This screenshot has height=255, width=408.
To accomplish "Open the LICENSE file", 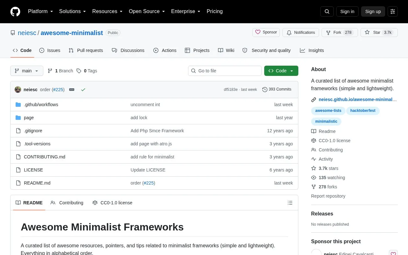I will (33, 170).
